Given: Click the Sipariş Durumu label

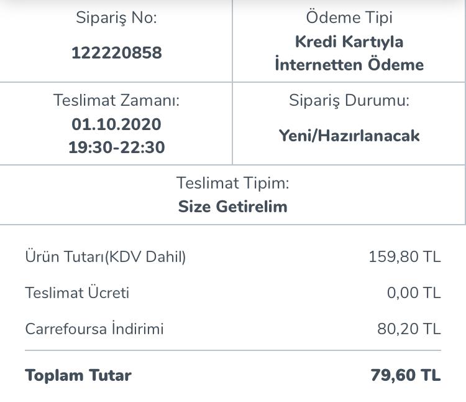Looking at the screenshot, I should coord(349,101).
